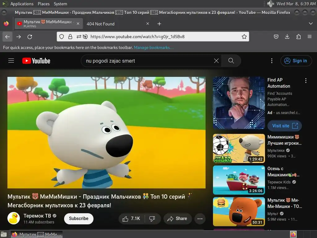
Task: Click the main video player to pause
Action: (106, 133)
